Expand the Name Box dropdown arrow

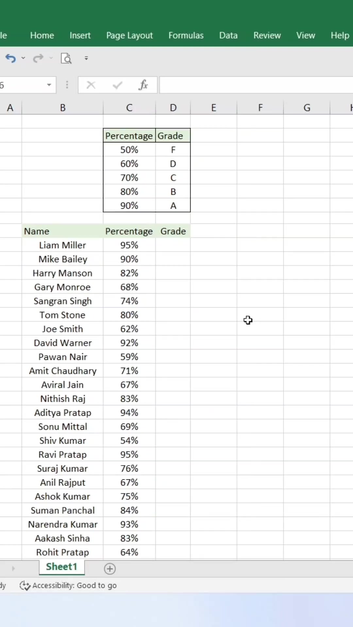click(49, 85)
